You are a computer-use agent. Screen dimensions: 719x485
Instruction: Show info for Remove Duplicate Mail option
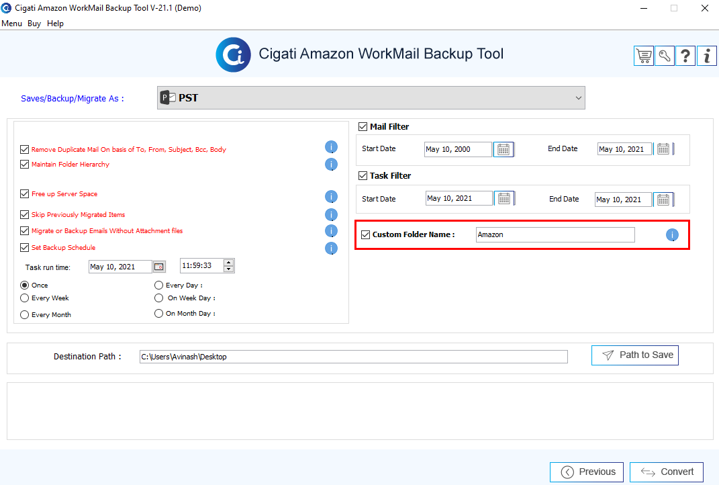(x=331, y=147)
